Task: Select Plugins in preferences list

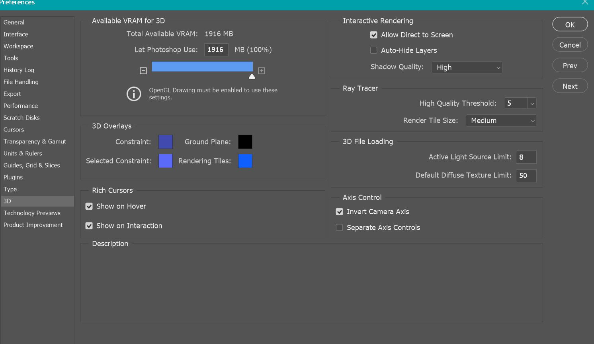Action: [x=37, y=177]
